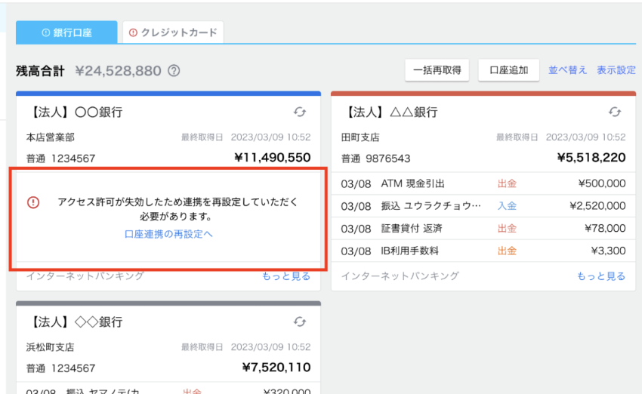Viewport: 642px width, 394px height.
Task: Click the 口座追加 button
Action: tap(508, 70)
